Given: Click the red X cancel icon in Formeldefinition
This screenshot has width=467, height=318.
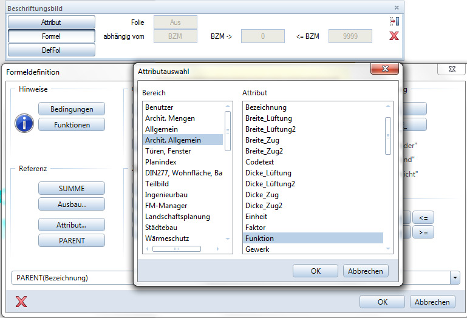Looking at the screenshot, I should tap(21, 302).
